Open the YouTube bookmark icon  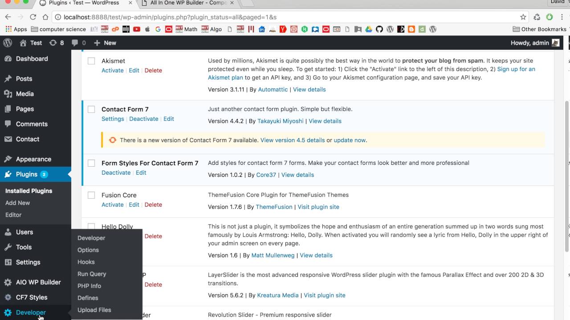136,29
